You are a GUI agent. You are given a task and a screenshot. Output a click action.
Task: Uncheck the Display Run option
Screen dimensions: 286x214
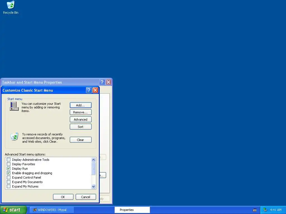(8, 169)
